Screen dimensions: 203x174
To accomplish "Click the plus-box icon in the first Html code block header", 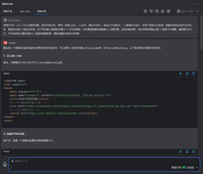I will tap(193, 73).
